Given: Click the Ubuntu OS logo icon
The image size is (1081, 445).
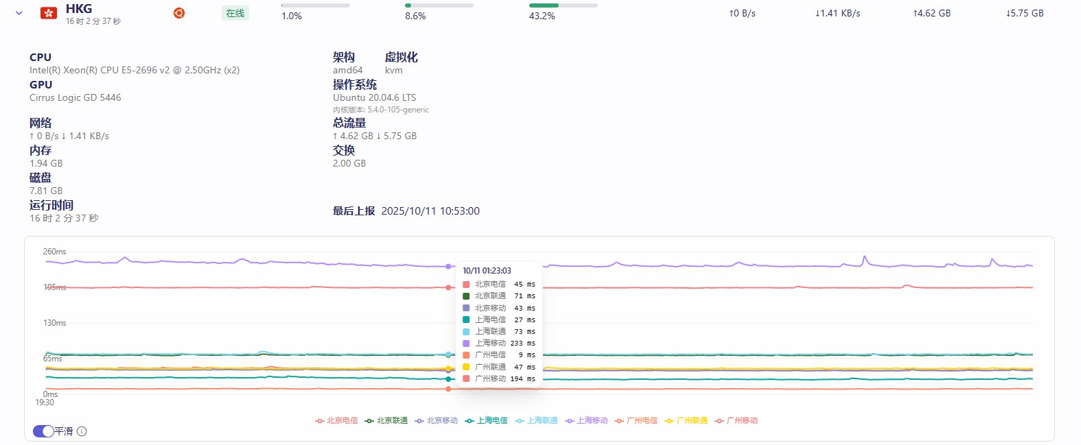Looking at the screenshot, I should (x=179, y=13).
